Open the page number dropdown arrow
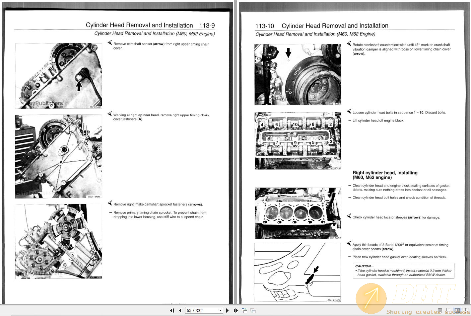 pos(221,311)
